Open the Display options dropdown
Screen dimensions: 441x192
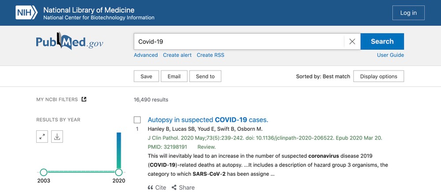(378, 76)
